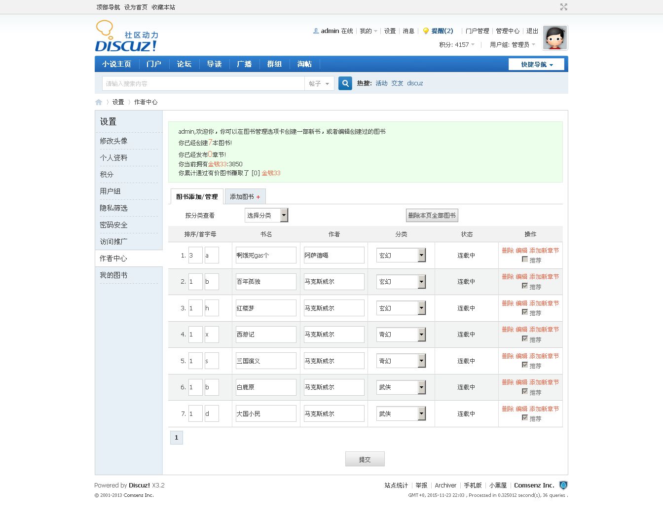Open category dropdown for 百年孤独
Viewport: 663px width, 524px height.
[x=401, y=282]
